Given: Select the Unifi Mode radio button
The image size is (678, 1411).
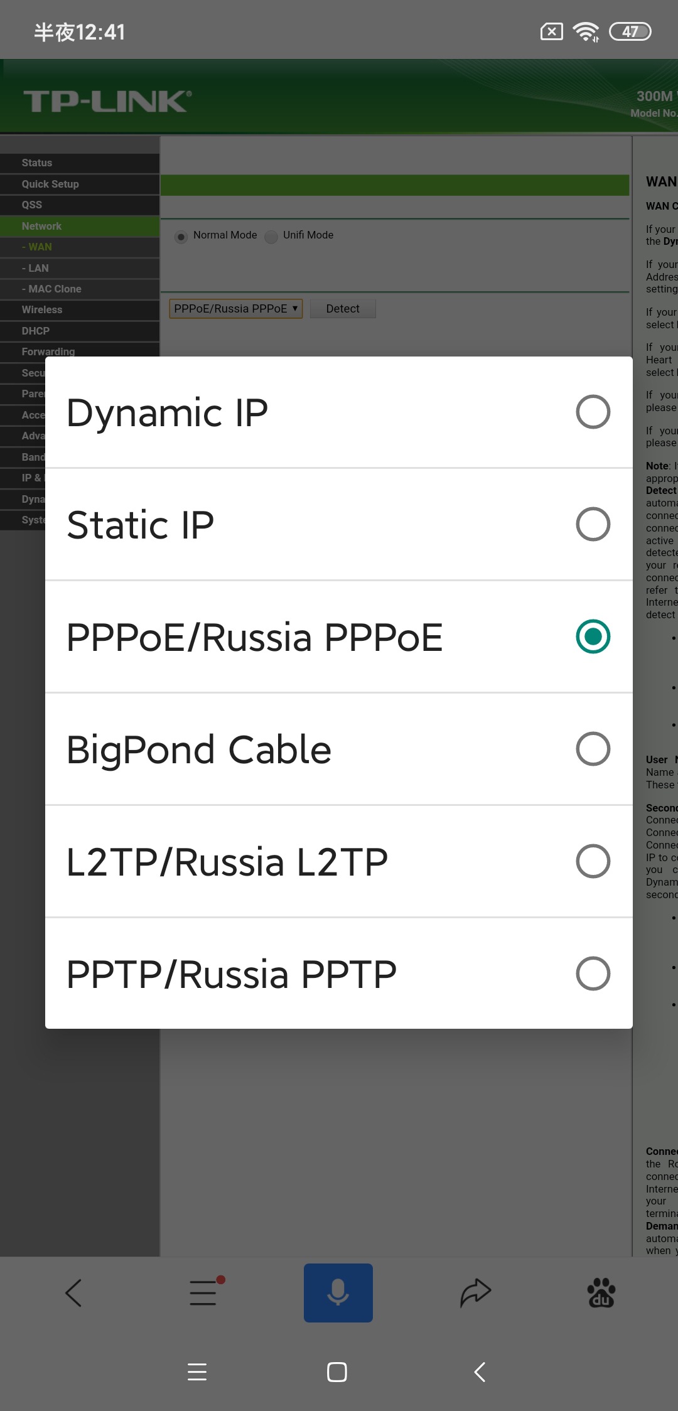Looking at the screenshot, I should [271, 237].
